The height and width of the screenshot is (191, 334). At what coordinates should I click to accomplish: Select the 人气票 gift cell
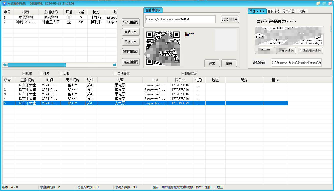pos(120,103)
